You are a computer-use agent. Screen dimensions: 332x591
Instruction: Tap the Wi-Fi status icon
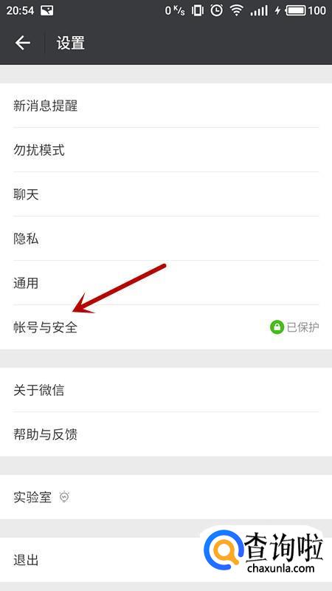coord(236,10)
